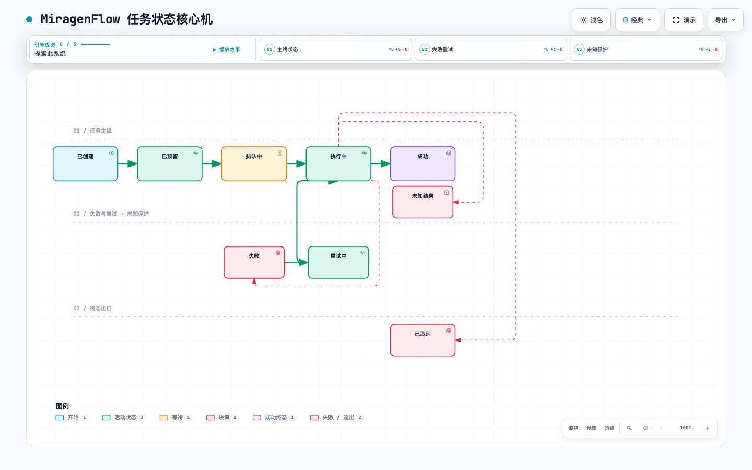Click the check icon on 成功 node
This screenshot has height=470, width=752.
(x=449, y=153)
